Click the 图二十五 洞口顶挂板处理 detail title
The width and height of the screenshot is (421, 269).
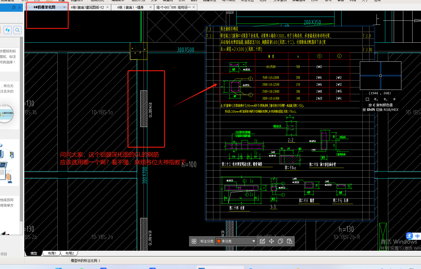[x=323, y=164]
